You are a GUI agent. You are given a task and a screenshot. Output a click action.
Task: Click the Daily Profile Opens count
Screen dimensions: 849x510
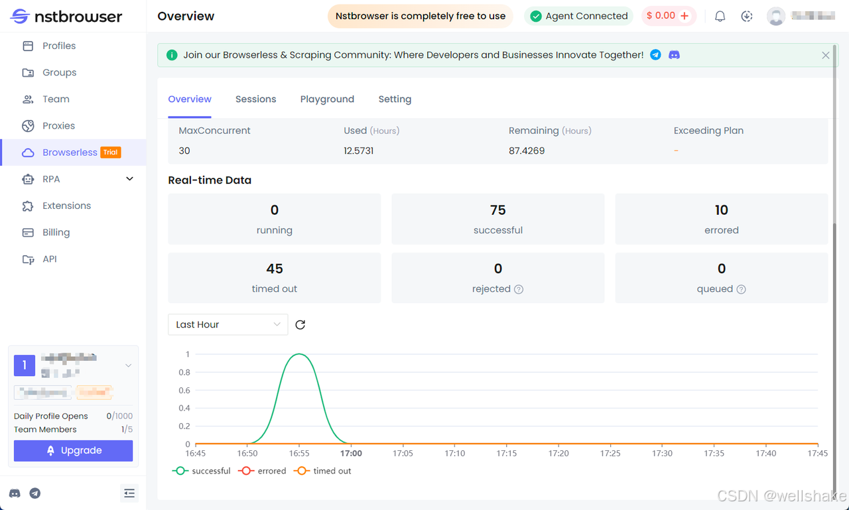119,416
